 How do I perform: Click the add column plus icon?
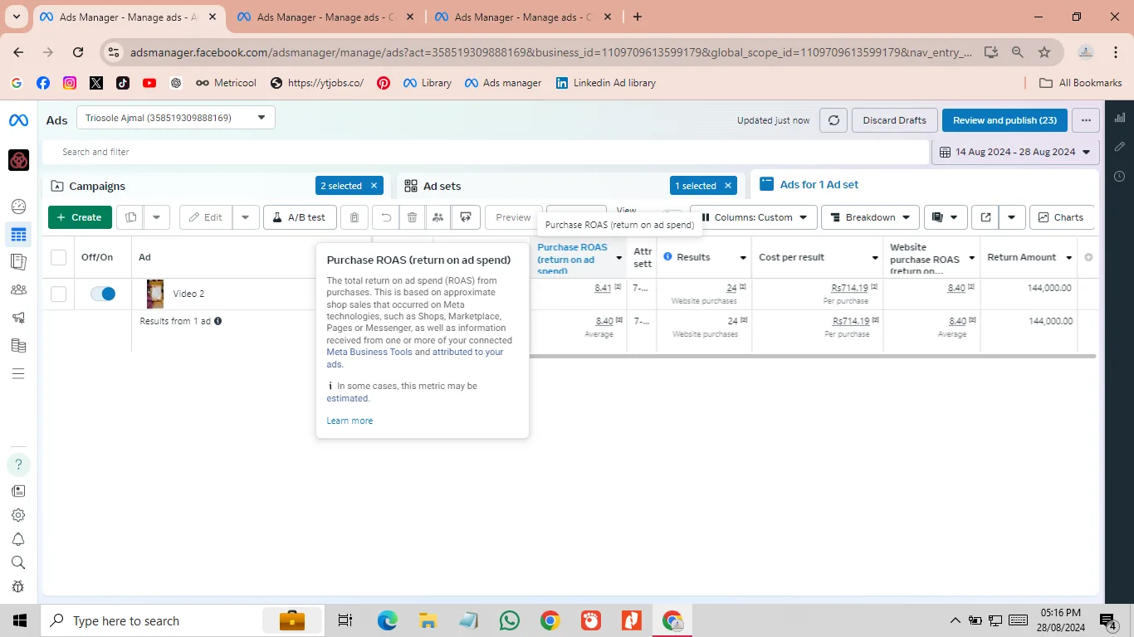(1088, 257)
